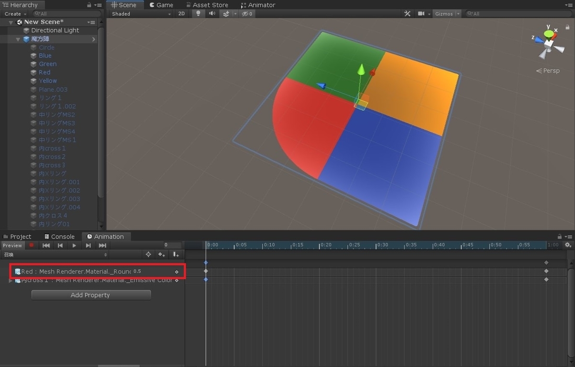Switch to the Console tab
Viewport: 575px width, 367px height.
tap(59, 237)
